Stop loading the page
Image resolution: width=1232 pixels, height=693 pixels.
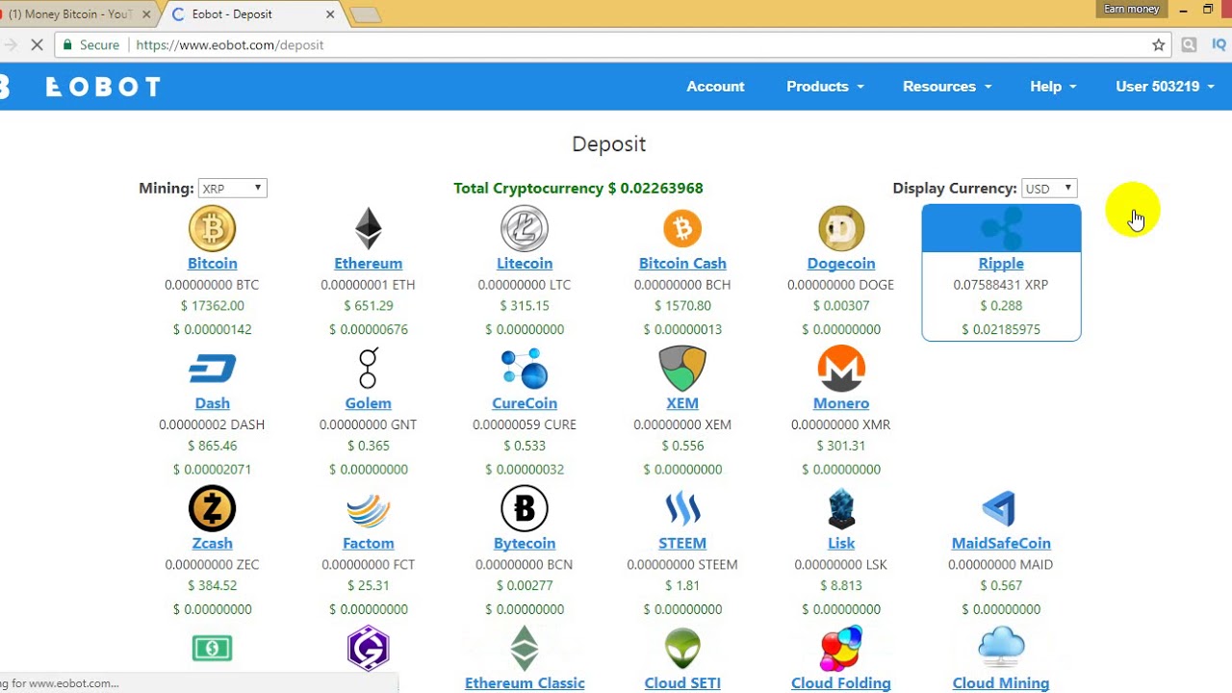click(x=37, y=45)
